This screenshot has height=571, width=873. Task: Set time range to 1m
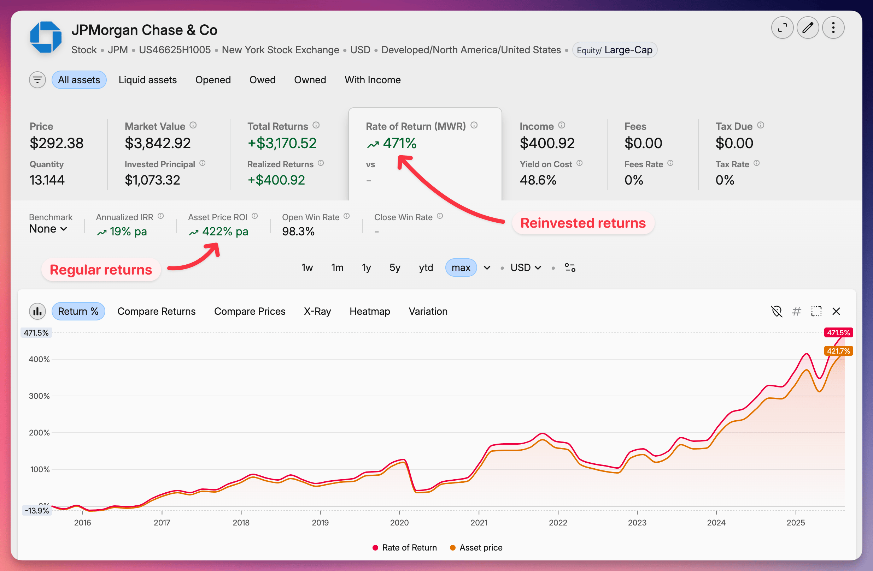point(337,268)
